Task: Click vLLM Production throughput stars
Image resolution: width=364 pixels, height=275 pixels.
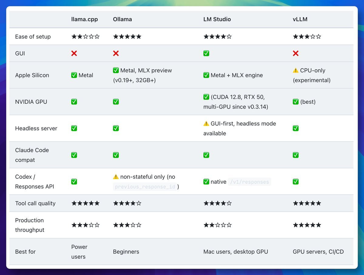Action: point(307,225)
